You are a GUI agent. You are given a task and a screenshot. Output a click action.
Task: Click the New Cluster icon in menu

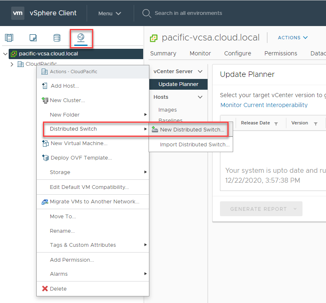(x=45, y=100)
